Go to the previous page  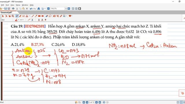pos(87,102)
